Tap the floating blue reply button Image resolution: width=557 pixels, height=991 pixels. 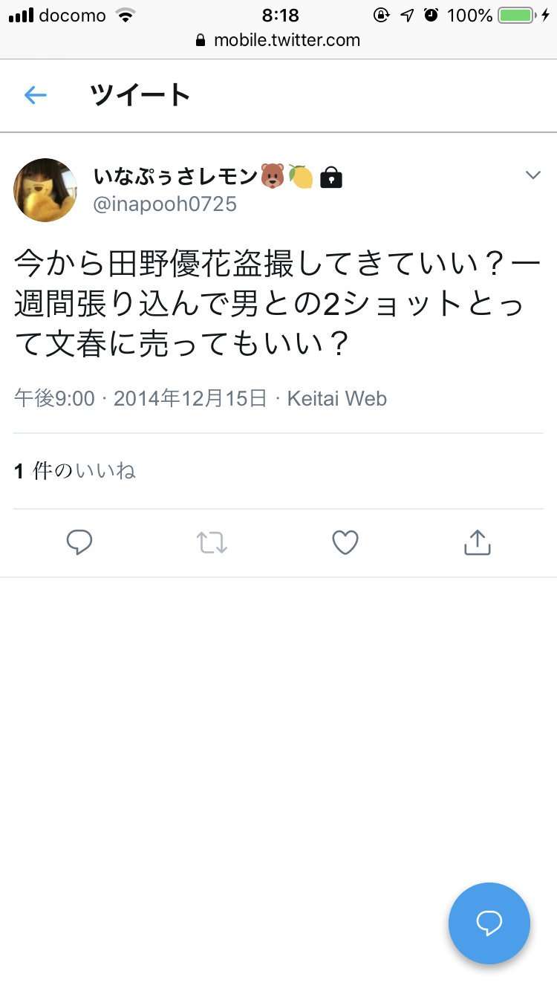[489, 923]
